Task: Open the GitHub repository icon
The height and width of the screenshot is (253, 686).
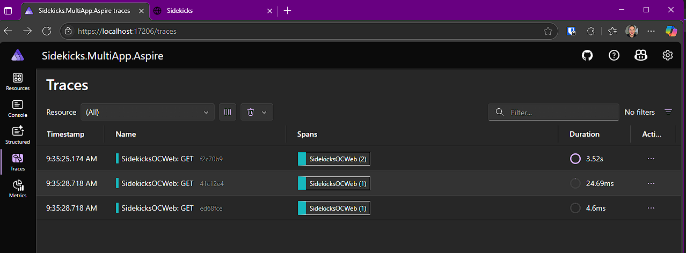Action: [x=587, y=55]
